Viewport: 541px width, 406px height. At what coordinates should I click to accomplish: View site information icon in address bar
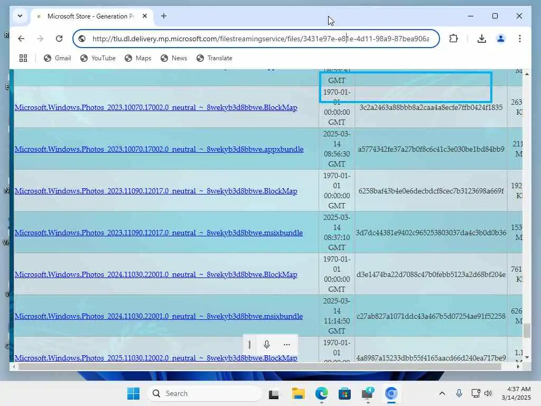click(82, 39)
